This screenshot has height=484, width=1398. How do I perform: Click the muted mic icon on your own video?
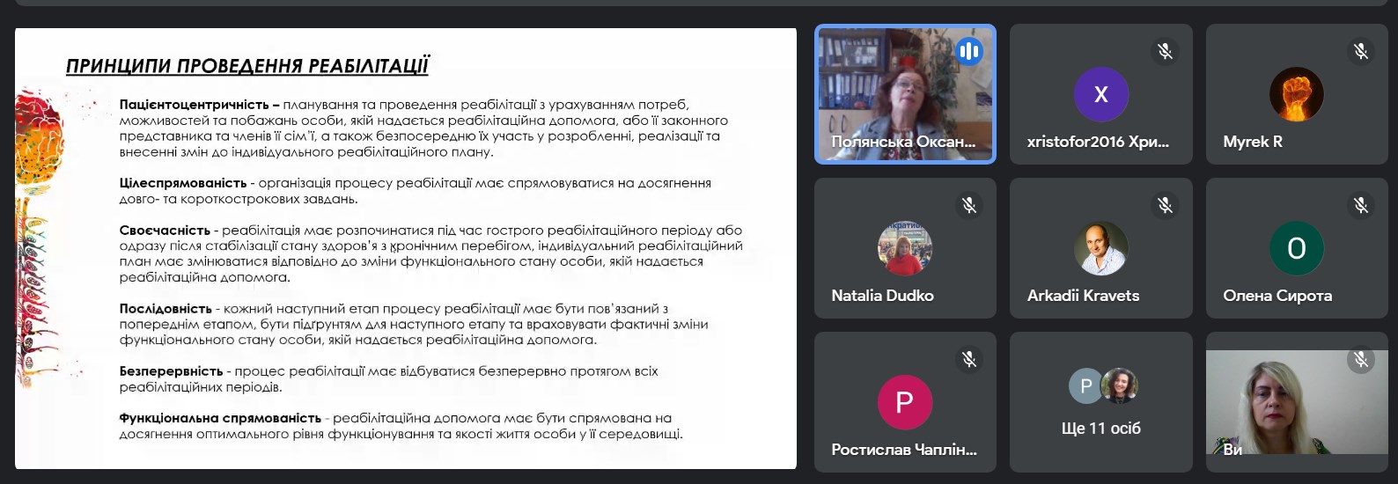[1360, 359]
